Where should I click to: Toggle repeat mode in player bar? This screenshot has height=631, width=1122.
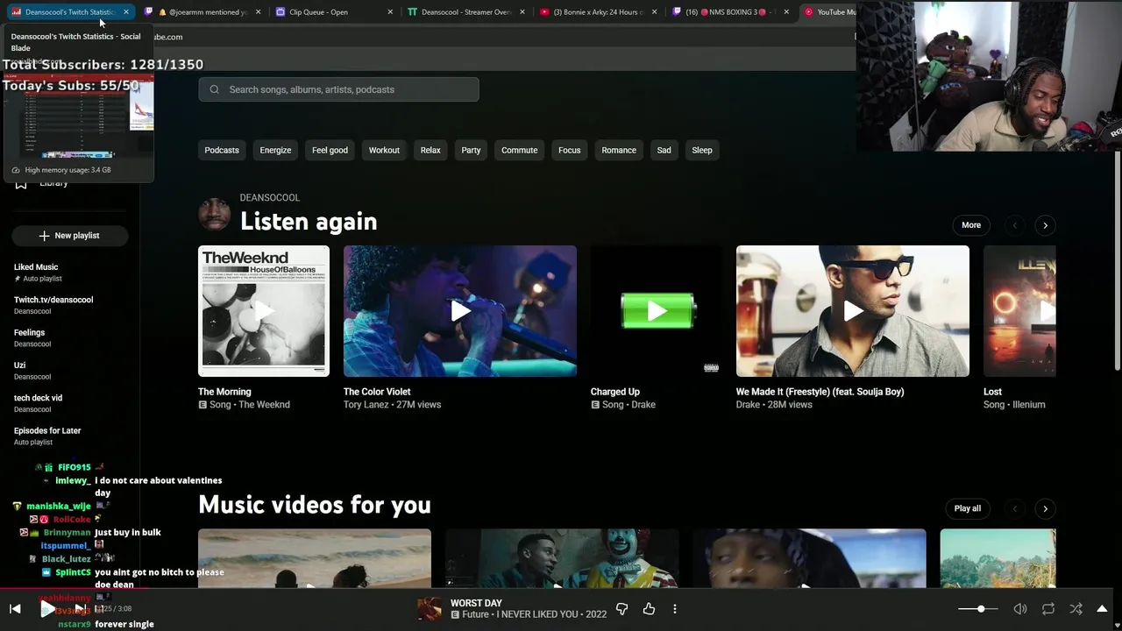[1048, 609]
